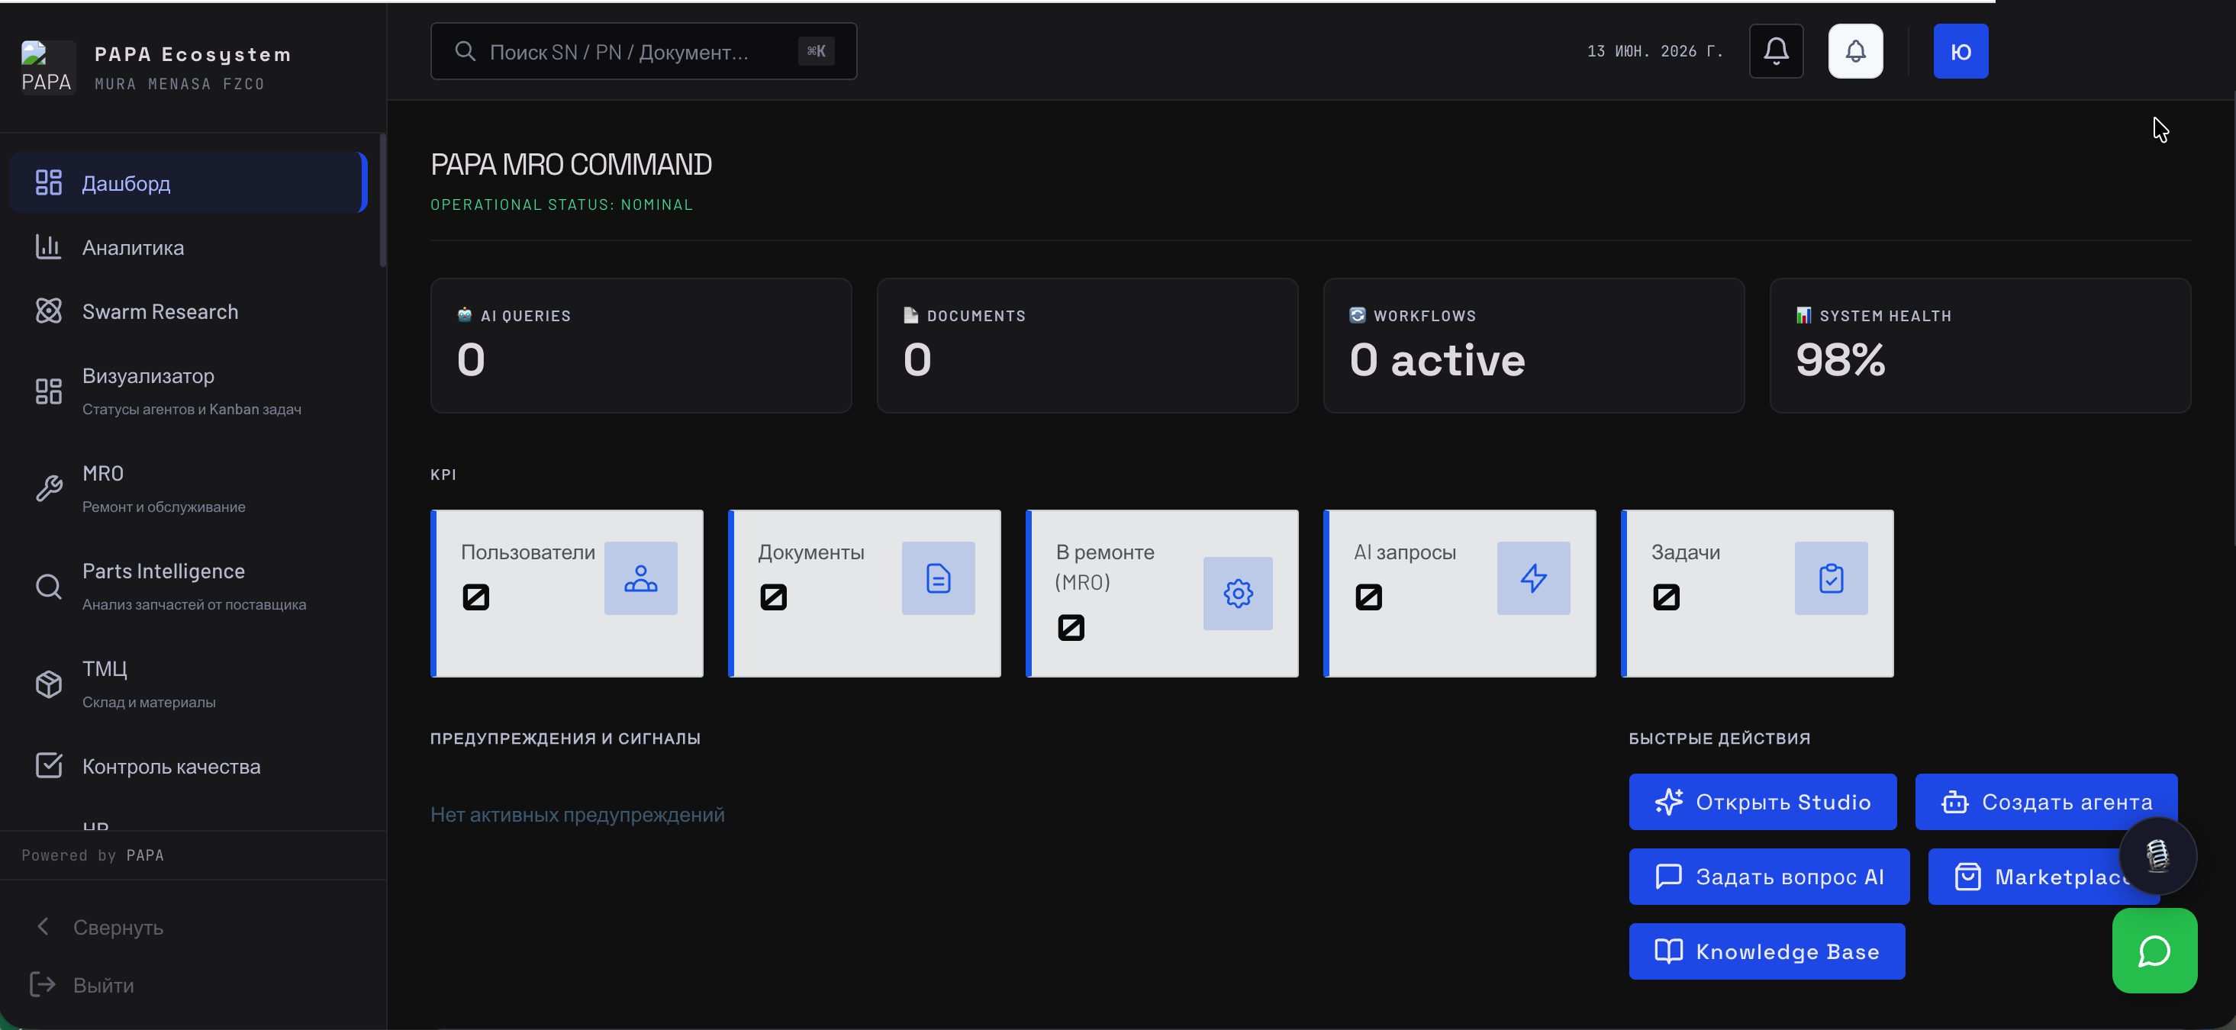
Task: Collapse the sidebar with Свернуть
Action: (x=99, y=927)
